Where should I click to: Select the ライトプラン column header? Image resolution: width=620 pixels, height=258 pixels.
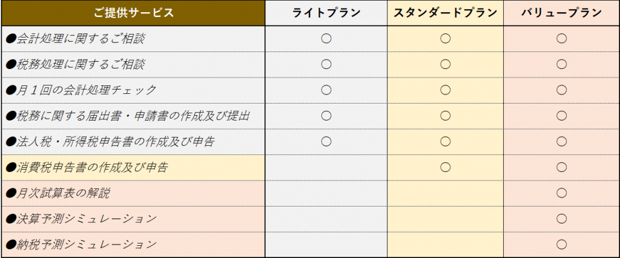coord(326,13)
